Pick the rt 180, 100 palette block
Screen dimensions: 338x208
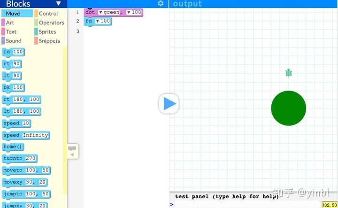pyautogui.click(x=21, y=100)
